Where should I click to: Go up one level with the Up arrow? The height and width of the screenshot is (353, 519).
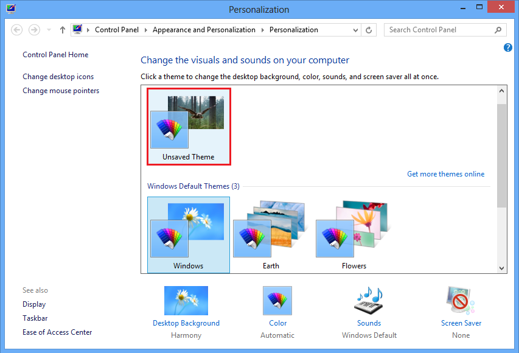pos(63,30)
